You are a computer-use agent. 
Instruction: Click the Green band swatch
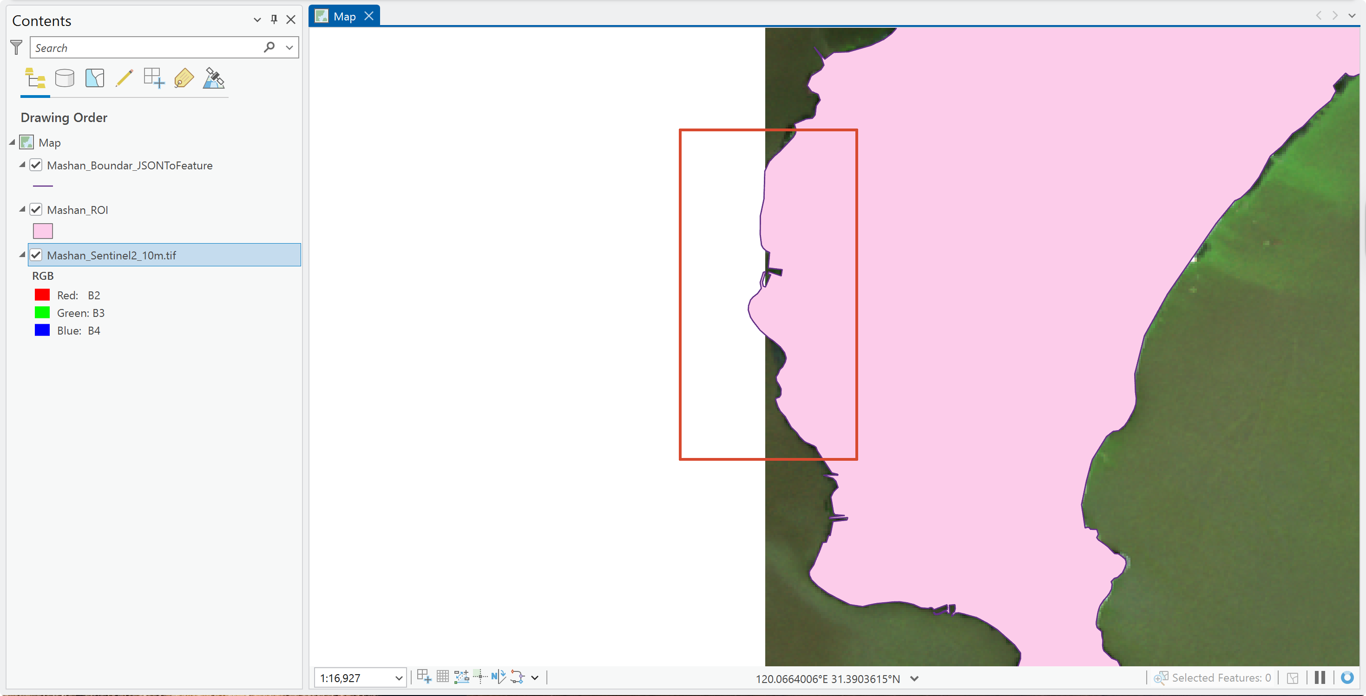point(42,313)
